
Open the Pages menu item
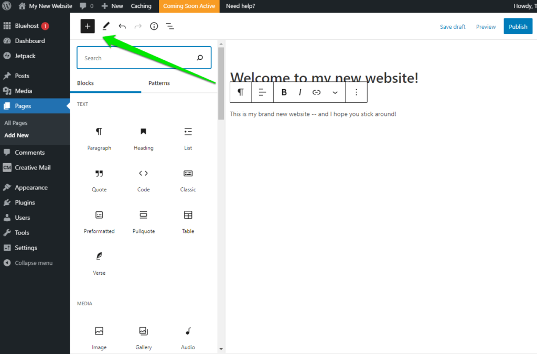click(x=35, y=106)
